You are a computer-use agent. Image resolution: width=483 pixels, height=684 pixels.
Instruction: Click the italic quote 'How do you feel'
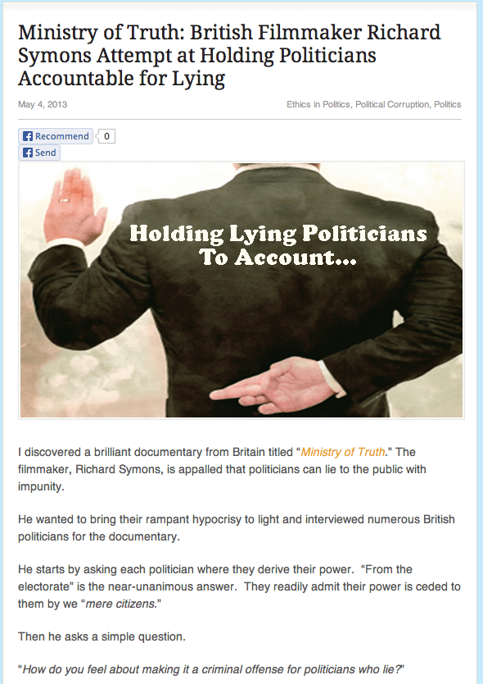coord(211,669)
